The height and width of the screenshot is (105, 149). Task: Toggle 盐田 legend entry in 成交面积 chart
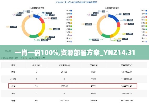point(144,26)
